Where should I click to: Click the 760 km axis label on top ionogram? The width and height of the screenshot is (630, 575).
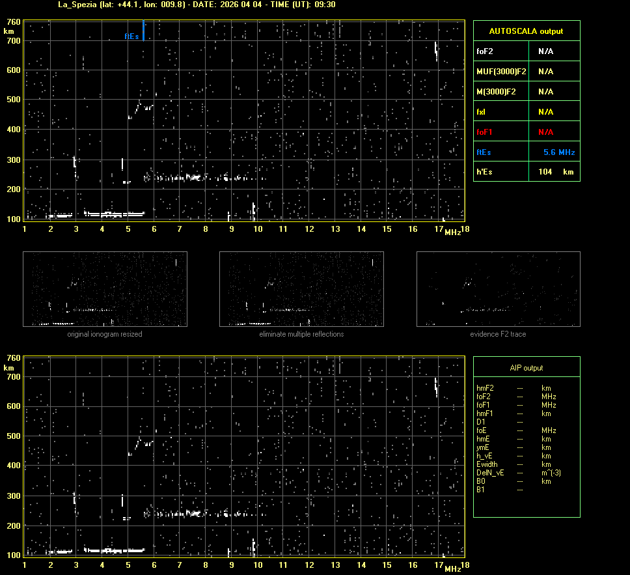[x=13, y=21]
